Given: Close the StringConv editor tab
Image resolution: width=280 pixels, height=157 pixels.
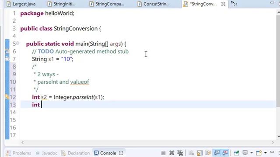Looking at the screenshot, I should [x=223, y=4].
